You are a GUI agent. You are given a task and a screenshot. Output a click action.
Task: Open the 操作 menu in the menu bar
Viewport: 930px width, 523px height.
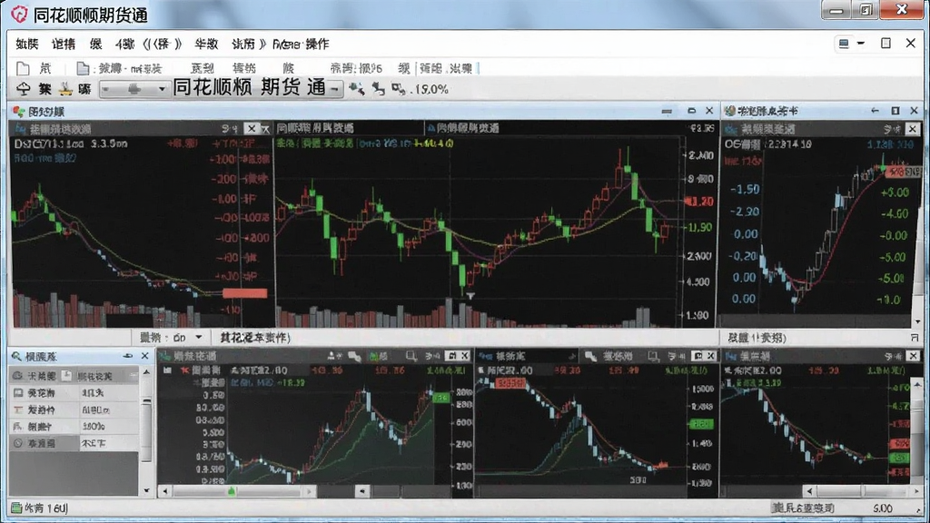point(317,44)
